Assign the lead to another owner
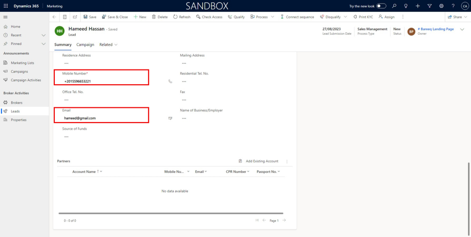Screen dimensions: 471x237 [x=387, y=17]
